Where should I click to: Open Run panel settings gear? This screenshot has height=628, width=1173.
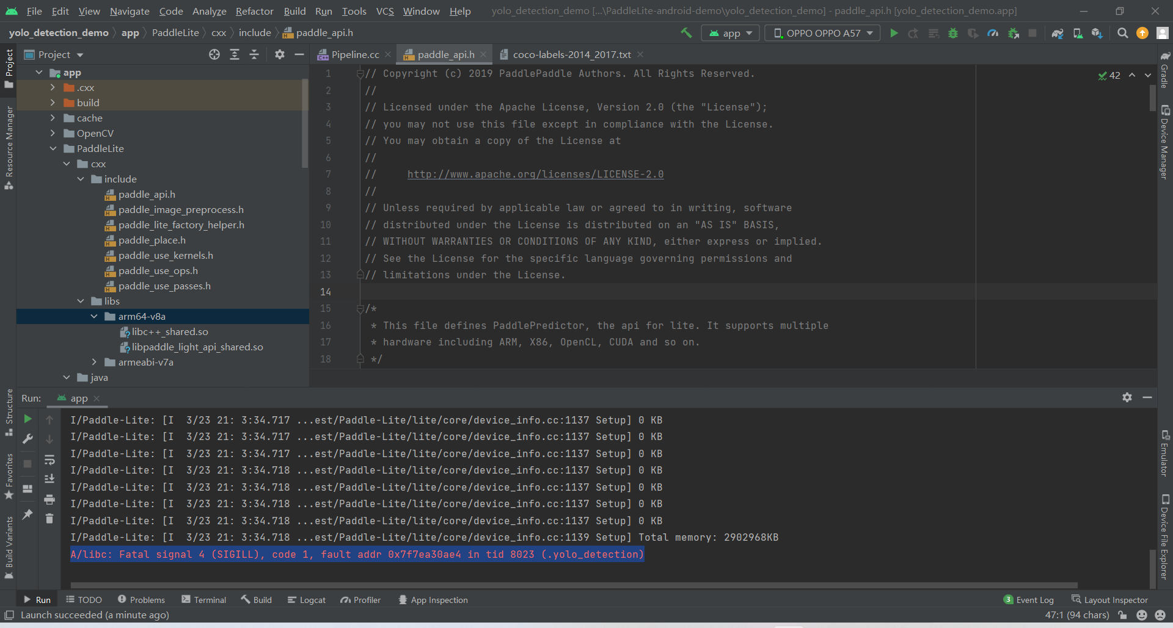pos(1127,397)
